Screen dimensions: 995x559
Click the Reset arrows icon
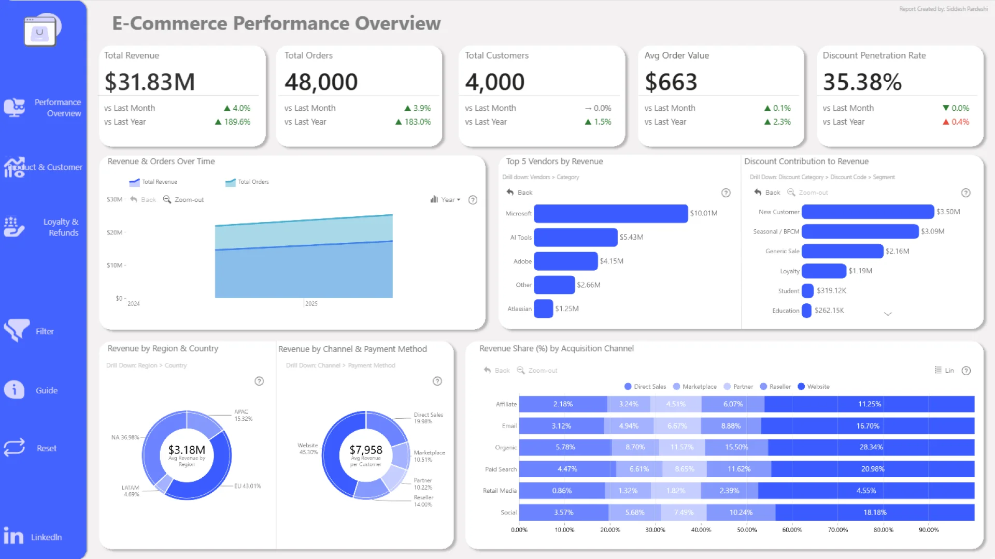(15, 447)
